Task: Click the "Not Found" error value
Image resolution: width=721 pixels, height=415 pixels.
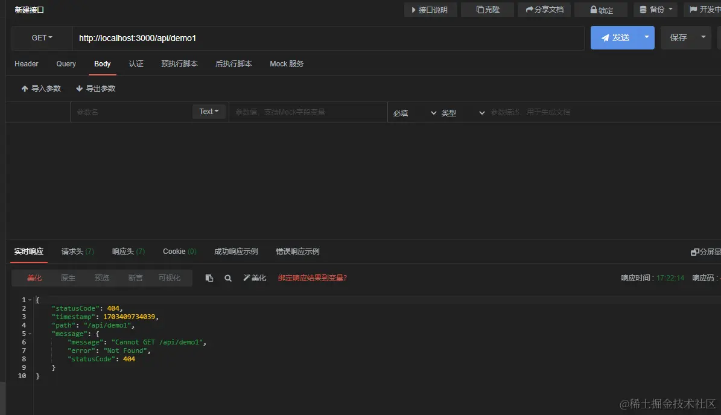Action: point(125,350)
